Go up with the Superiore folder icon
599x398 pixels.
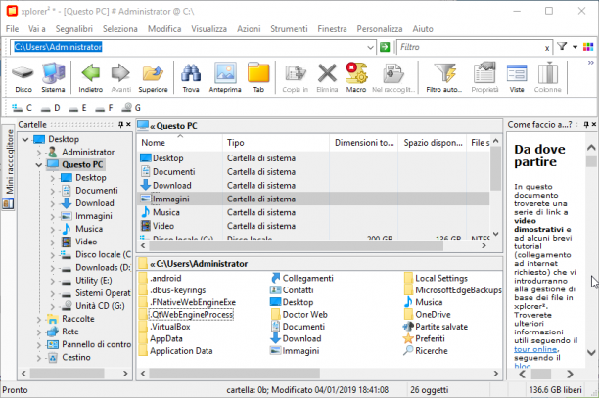(x=153, y=78)
